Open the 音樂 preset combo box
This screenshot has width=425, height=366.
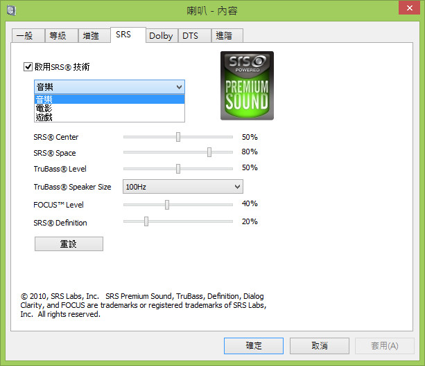[x=110, y=87]
